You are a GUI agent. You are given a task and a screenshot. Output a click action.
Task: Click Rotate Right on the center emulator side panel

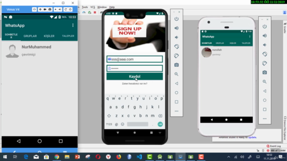point(176,55)
